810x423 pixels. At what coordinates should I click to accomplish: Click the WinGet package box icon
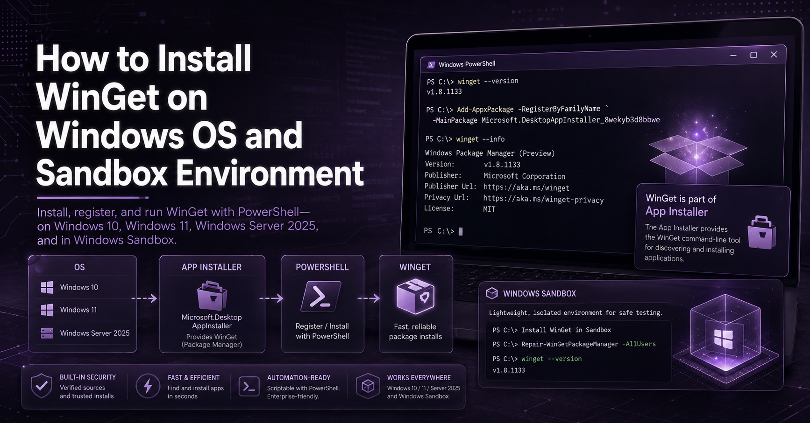coord(415,296)
